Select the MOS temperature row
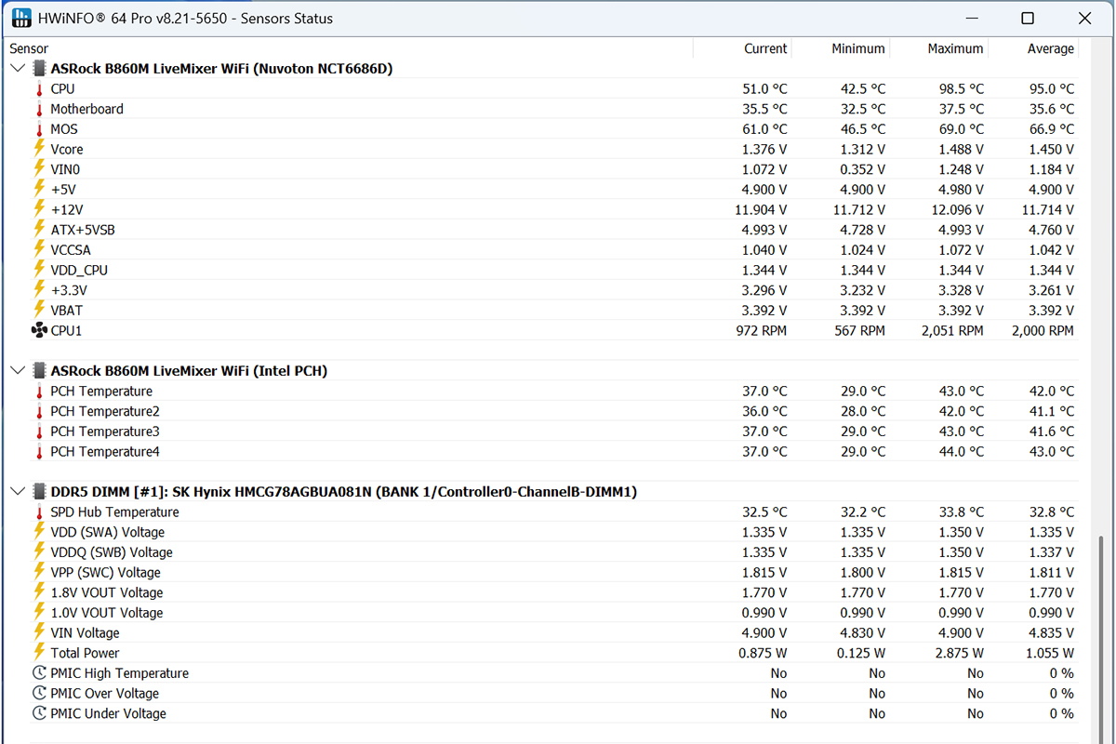1116x744 pixels. pos(543,129)
